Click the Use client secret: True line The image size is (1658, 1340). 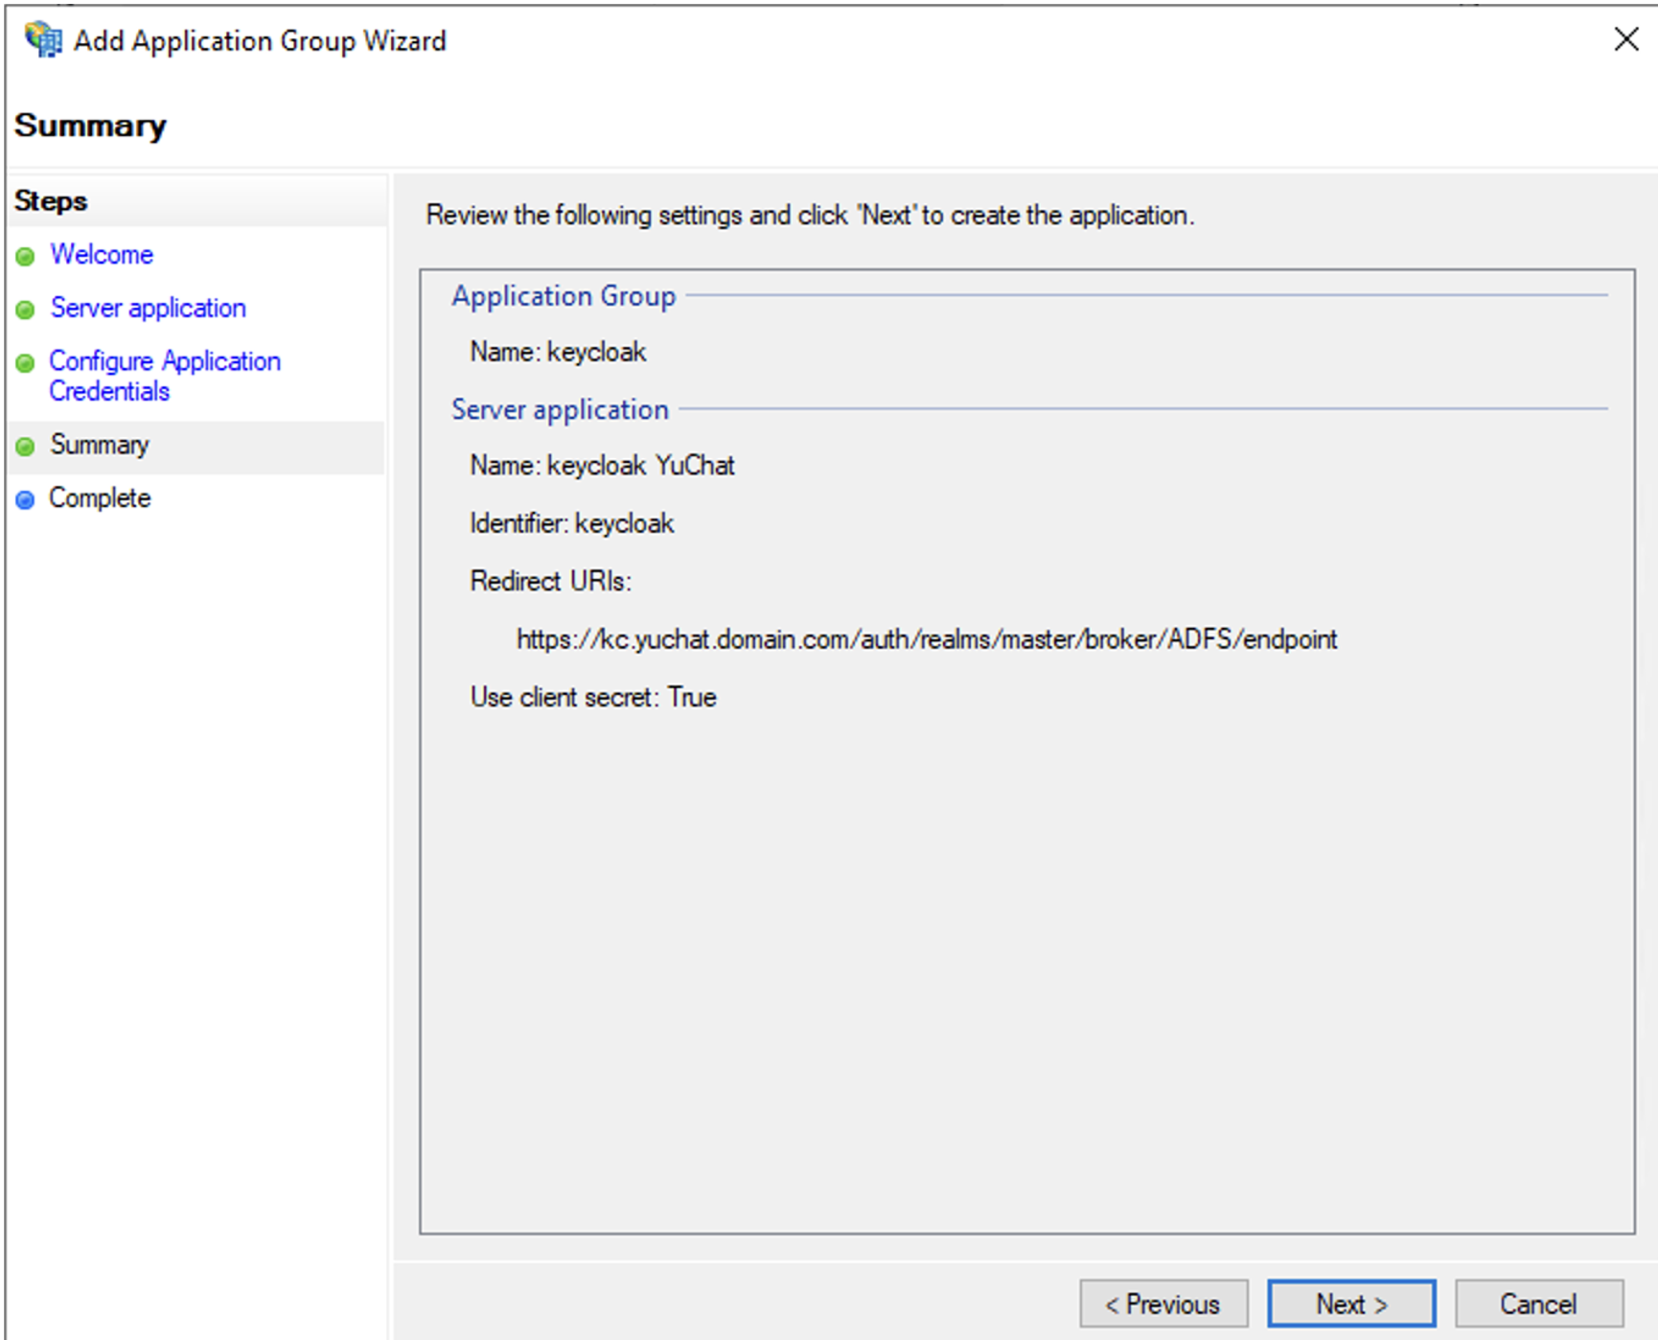[x=593, y=697]
